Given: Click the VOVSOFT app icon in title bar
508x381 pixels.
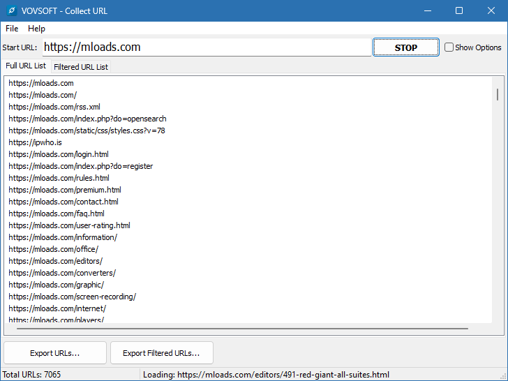Looking at the screenshot, I should pos(12,10).
